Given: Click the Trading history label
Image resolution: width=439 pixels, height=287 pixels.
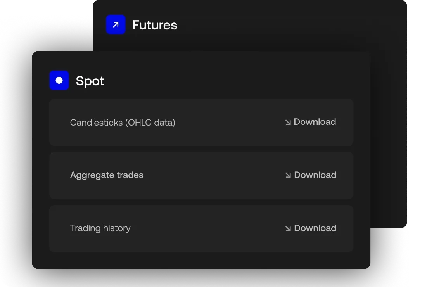Looking at the screenshot, I should click(100, 228).
